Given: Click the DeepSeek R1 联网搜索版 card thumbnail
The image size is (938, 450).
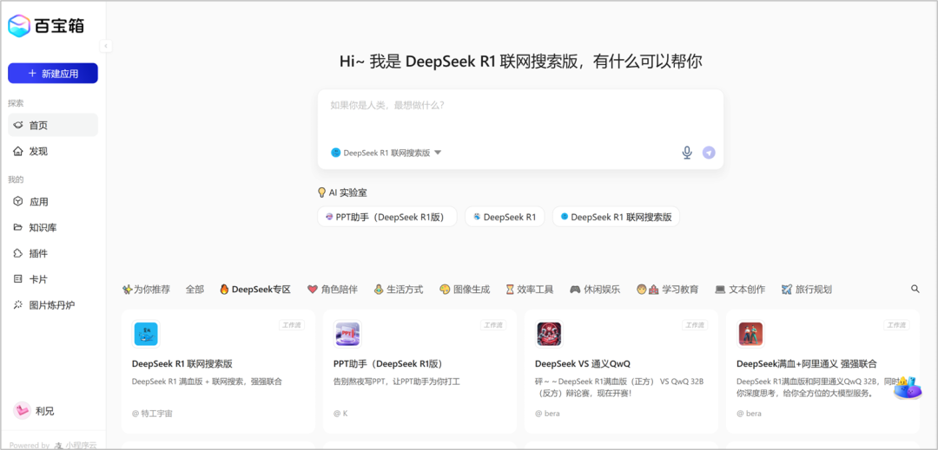Looking at the screenshot, I should [x=146, y=334].
